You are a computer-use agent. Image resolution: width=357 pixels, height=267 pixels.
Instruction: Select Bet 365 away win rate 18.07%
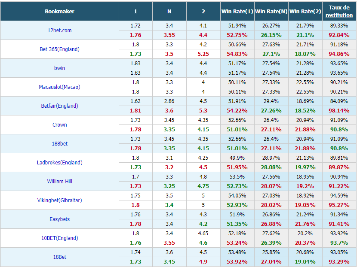(x=305, y=54)
